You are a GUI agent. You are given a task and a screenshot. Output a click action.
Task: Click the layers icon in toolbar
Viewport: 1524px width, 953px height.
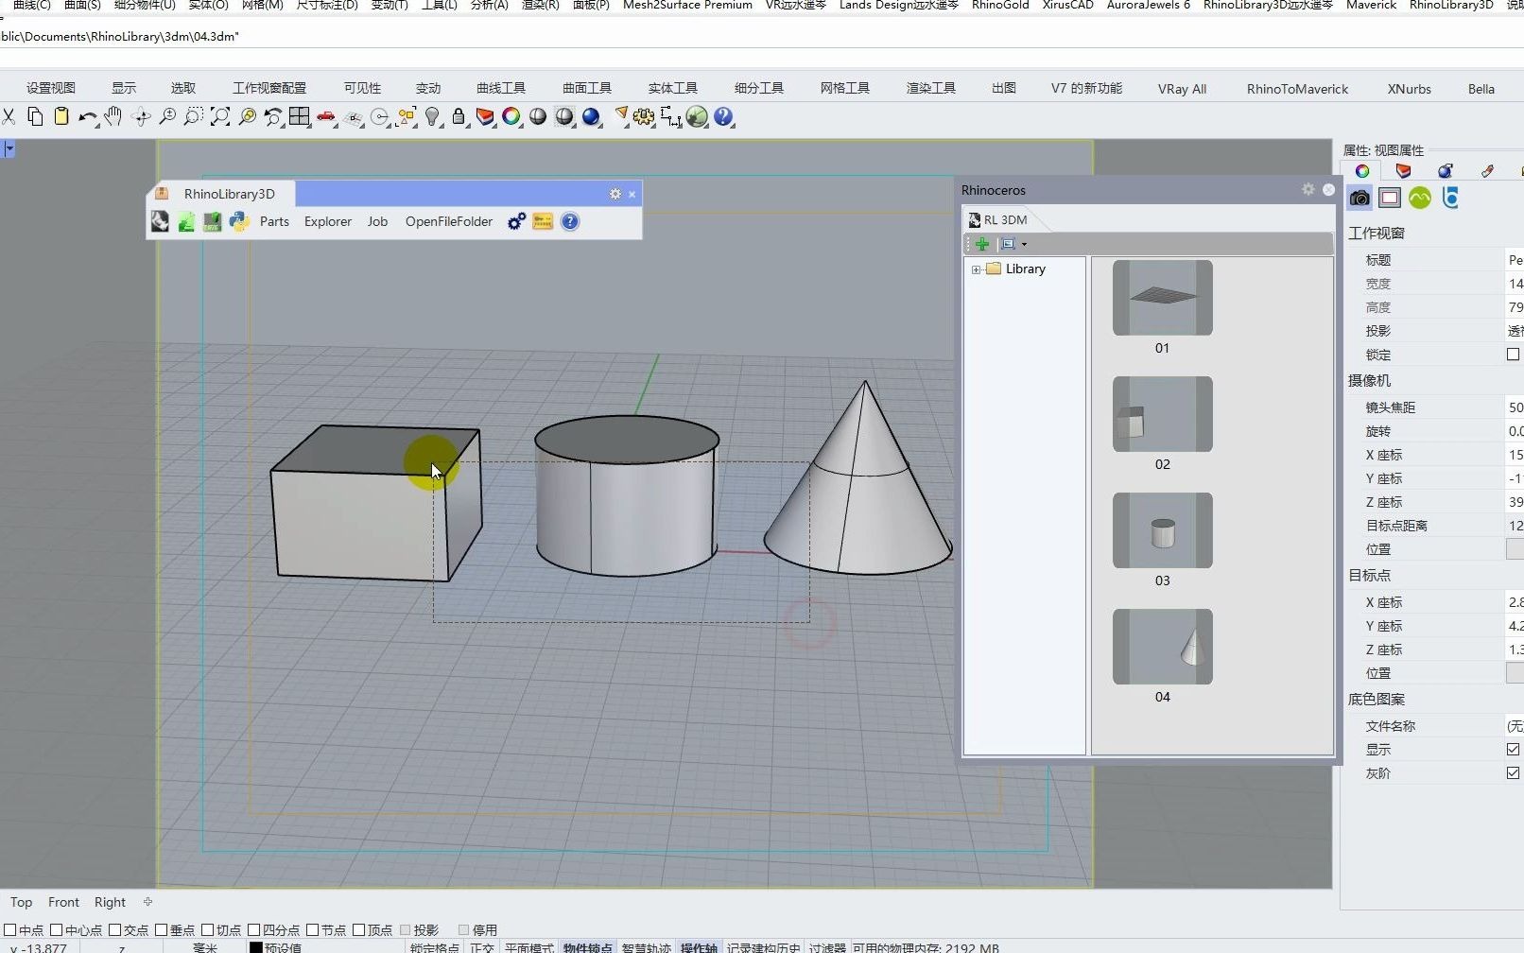pos(485,116)
